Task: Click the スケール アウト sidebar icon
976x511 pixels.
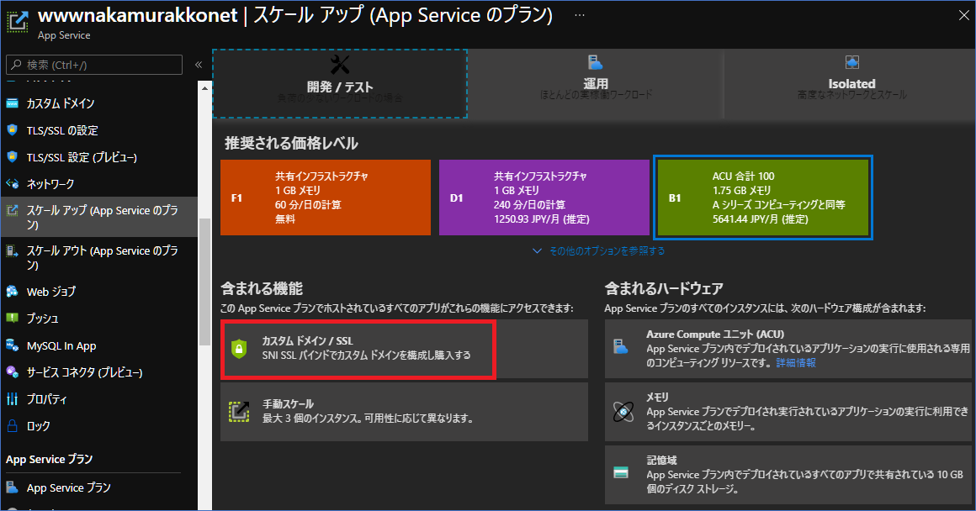Action: [x=11, y=250]
